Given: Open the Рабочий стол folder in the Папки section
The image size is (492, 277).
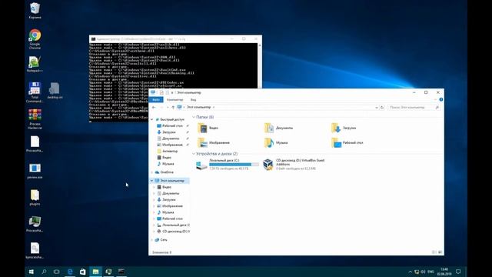Looking at the screenshot, I should point(347,142).
